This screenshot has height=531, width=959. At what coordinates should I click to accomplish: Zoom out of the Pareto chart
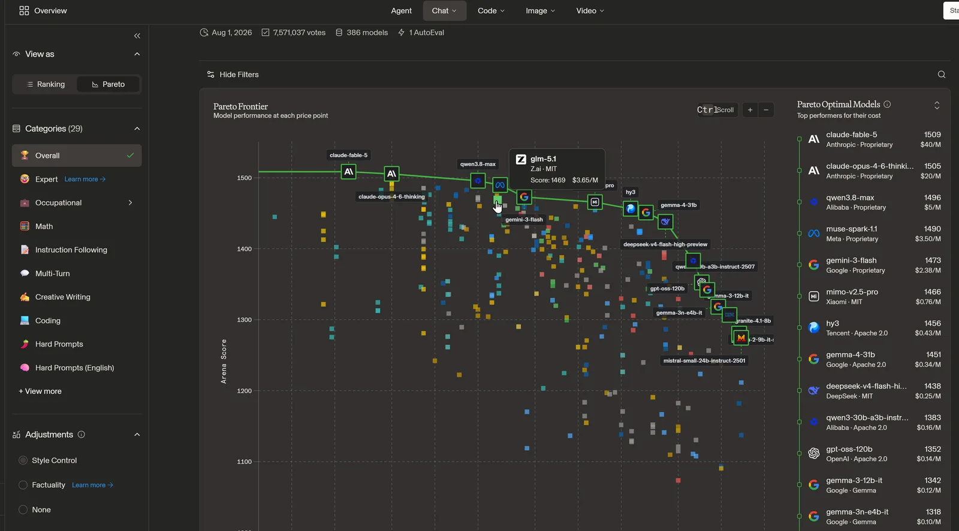click(766, 110)
